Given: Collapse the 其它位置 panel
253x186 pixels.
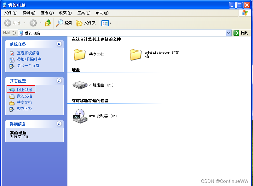Looking at the screenshot, I should point(59,81).
